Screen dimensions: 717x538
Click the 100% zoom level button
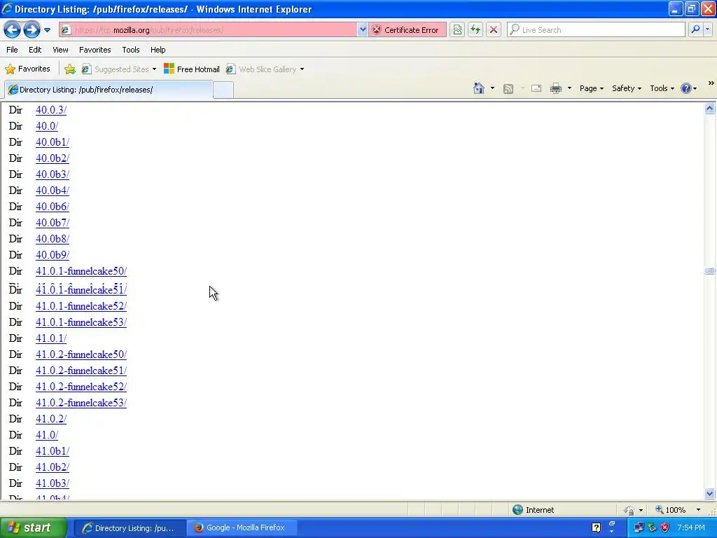[671, 510]
